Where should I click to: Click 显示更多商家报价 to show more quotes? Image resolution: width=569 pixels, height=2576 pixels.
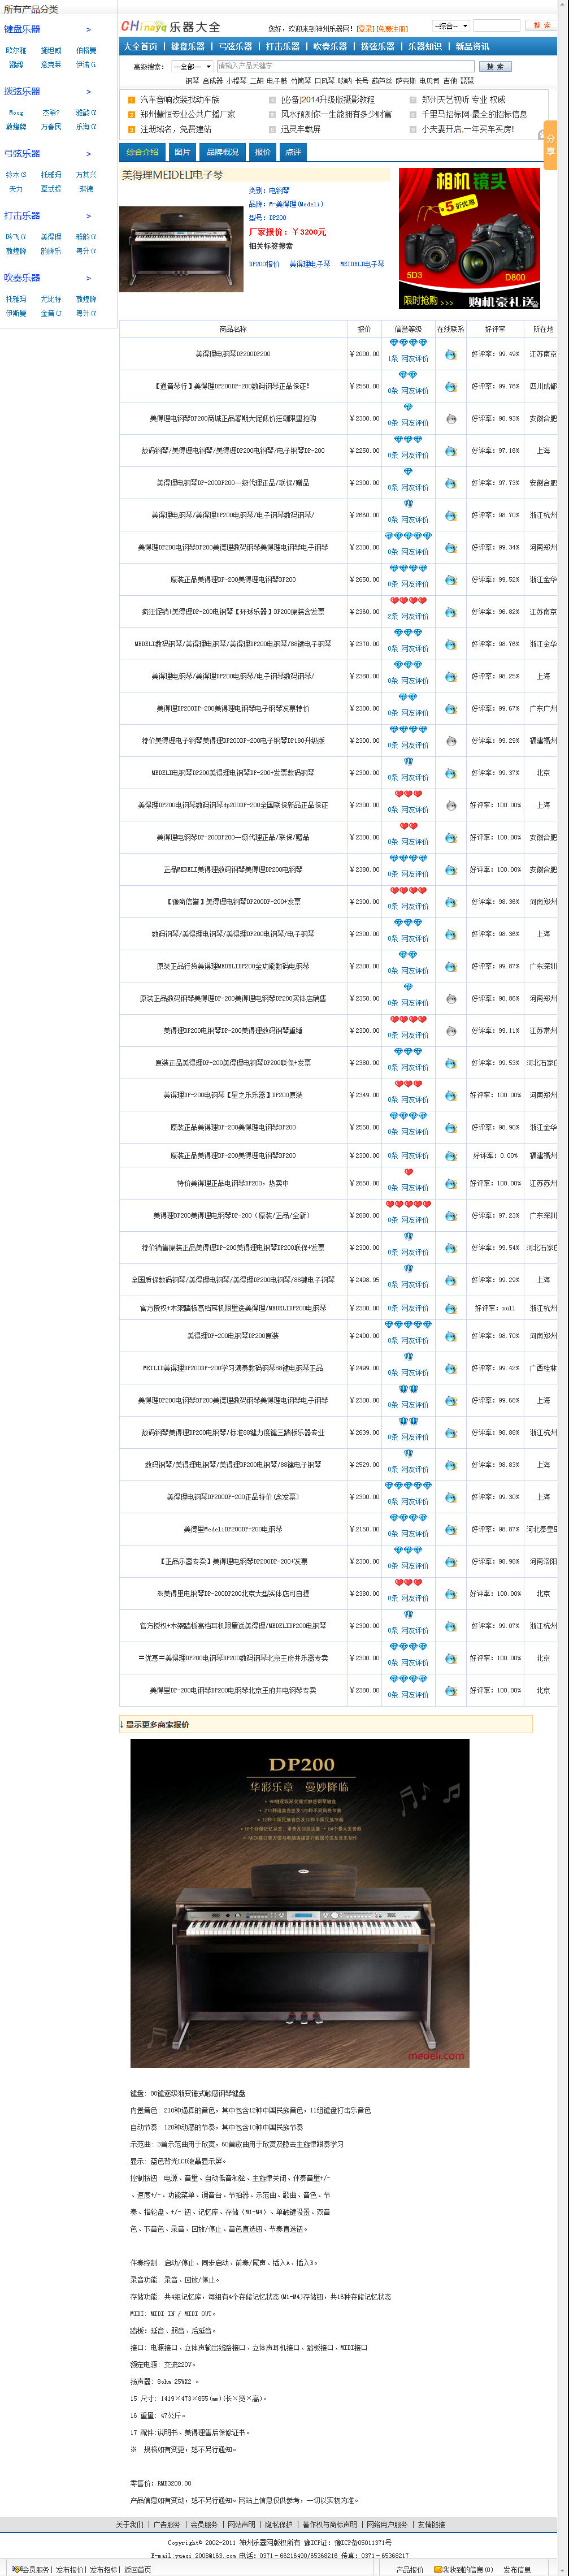click(156, 1724)
